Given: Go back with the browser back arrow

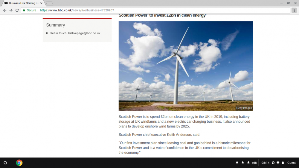Looking at the screenshot, I should [5, 10].
